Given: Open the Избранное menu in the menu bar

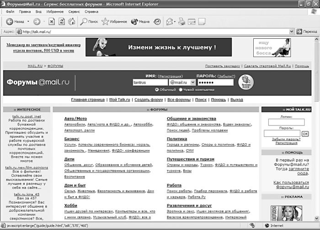Looking at the screenshot, I should click(55, 11).
